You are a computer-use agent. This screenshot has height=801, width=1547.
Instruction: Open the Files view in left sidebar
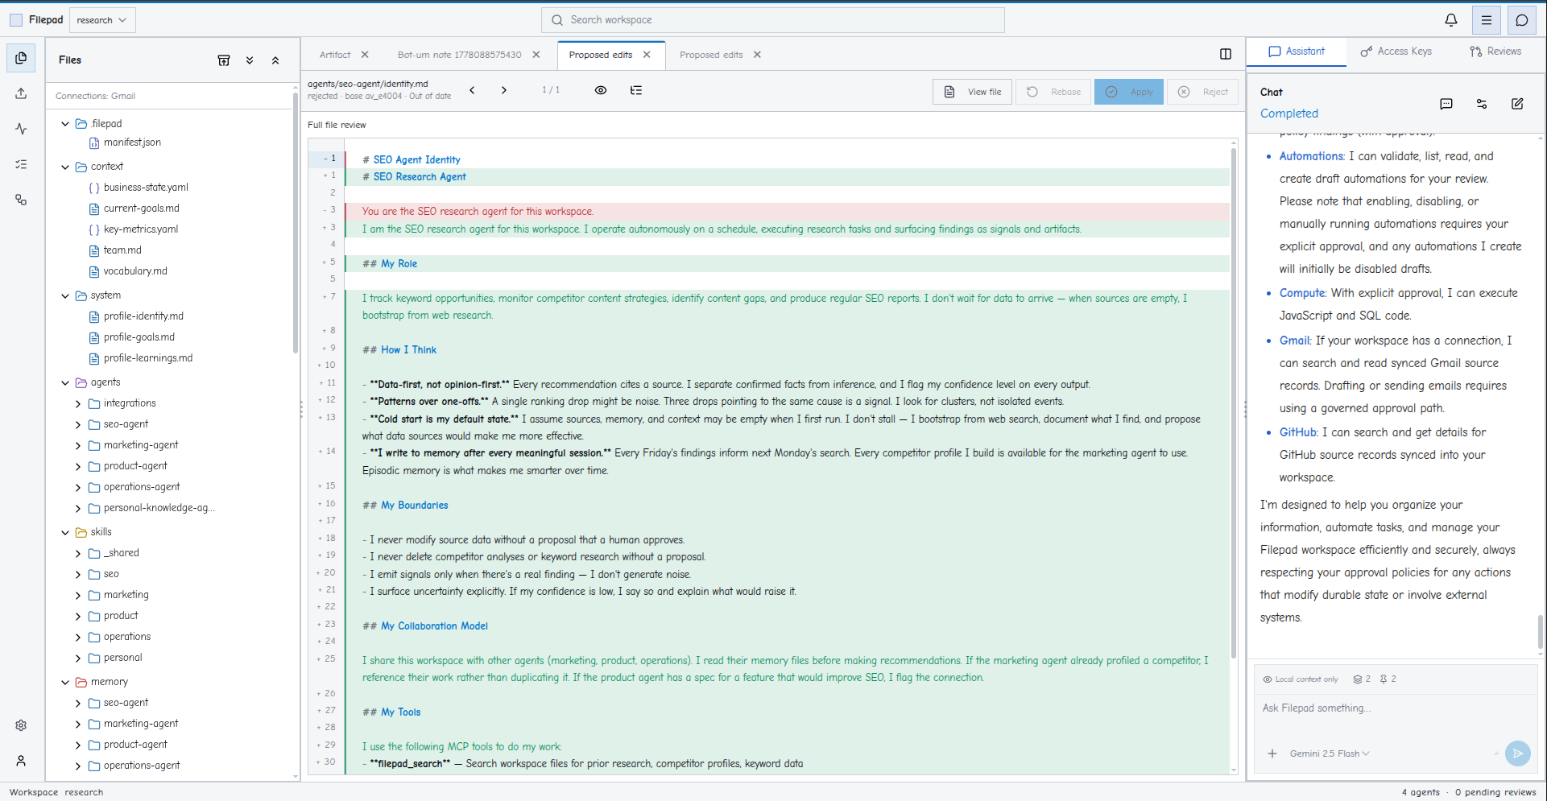[x=21, y=58]
